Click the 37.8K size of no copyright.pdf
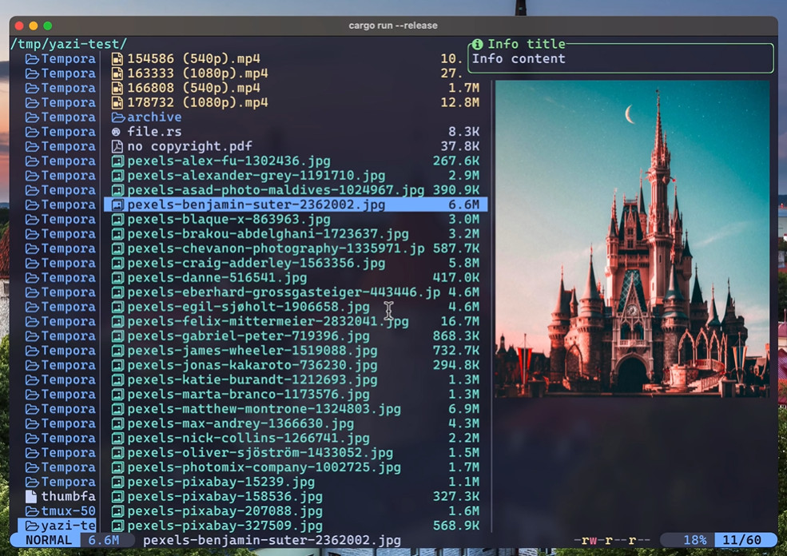The image size is (787, 556). point(460,146)
